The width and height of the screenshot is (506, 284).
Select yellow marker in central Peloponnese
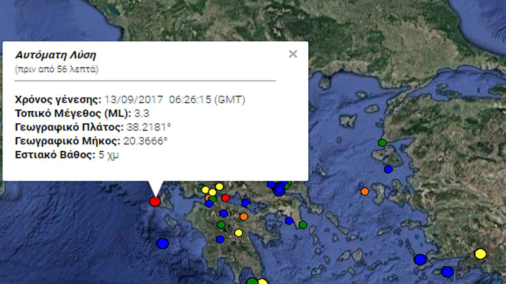pos(239,233)
